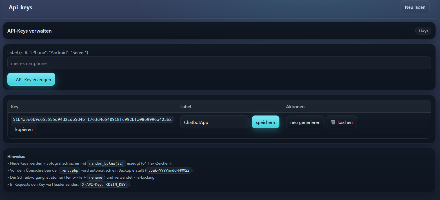Screen dimensions: 440x200
Task: Click the Key column header
Action: point(15,107)
